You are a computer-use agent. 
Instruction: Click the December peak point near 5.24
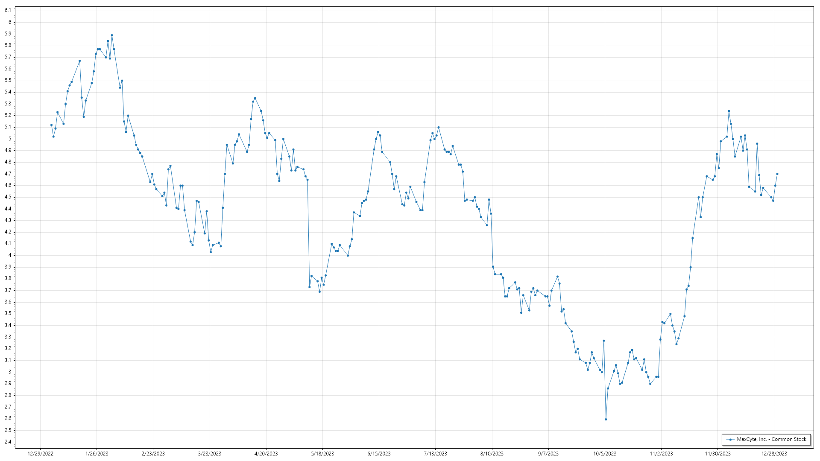click(729, 111)
